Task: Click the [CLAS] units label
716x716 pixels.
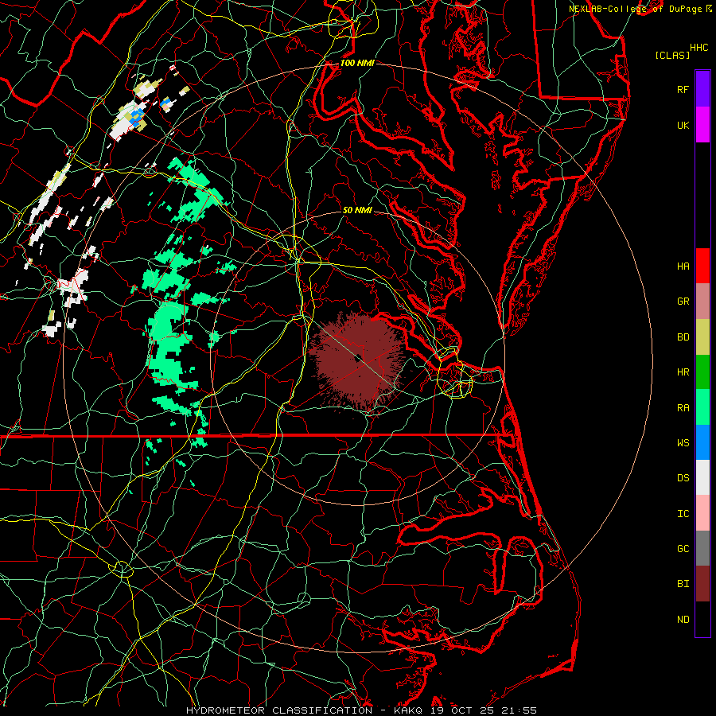Action: 672,56
